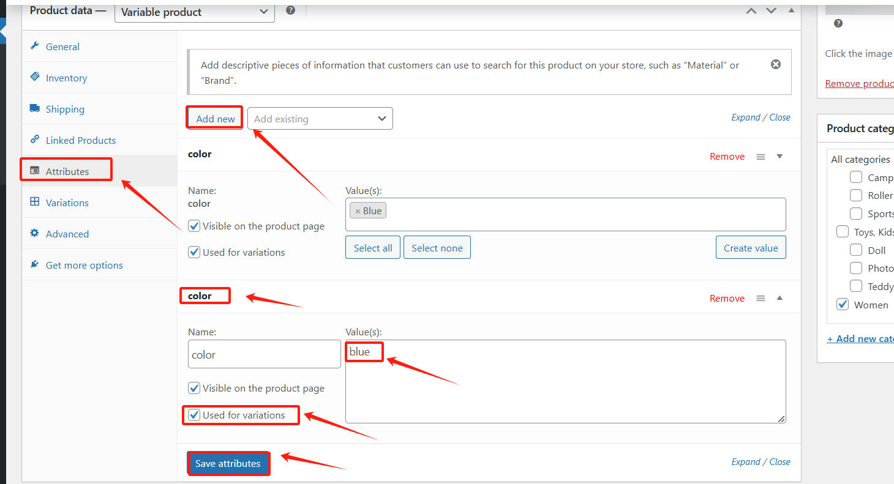
Task: Click the product image help icon
Action: tap(838, 23)
